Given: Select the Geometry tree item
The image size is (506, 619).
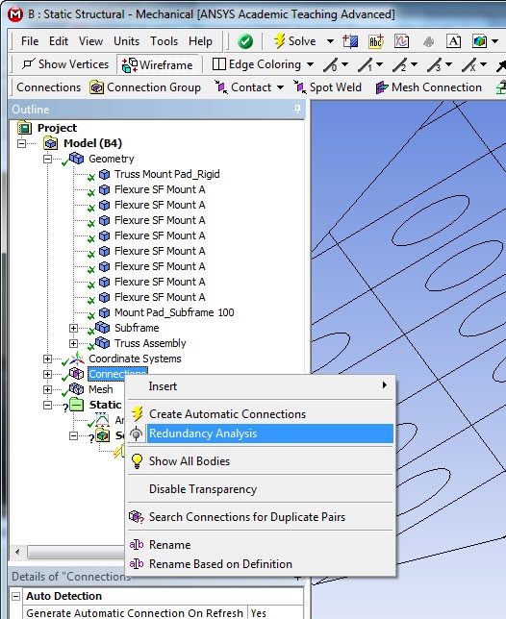Looking at the screenshot, I should click(111, 159).
